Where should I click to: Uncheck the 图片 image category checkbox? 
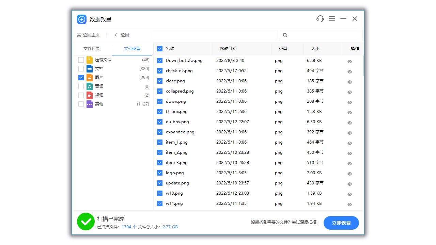[x=81, y=77]
